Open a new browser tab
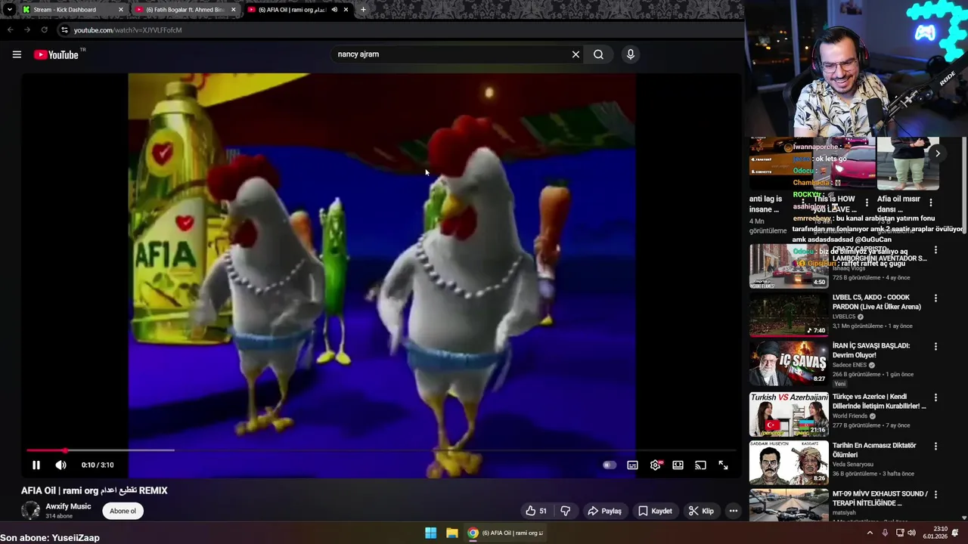968x544 pixels. (x=363, y=10)
